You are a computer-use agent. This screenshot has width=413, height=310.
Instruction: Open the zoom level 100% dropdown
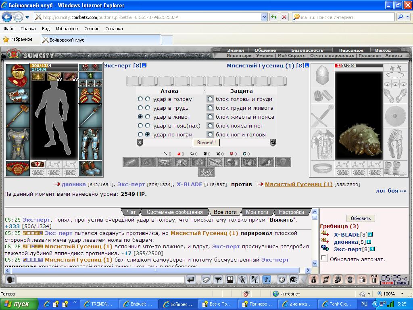tap(402, 294)
